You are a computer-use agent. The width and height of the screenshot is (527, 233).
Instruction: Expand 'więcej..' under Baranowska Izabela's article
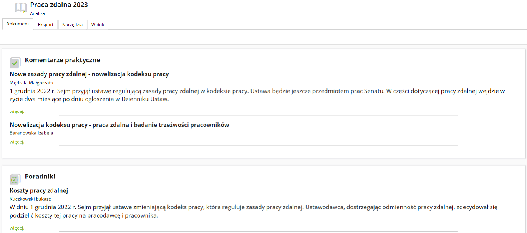[18, 142]
